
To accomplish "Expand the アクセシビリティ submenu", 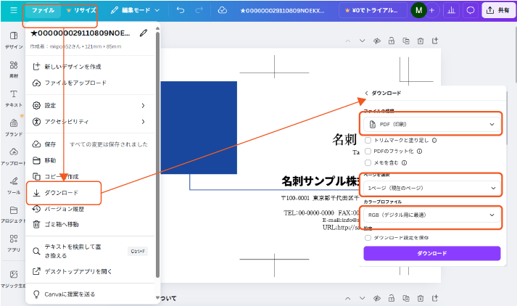I will [x=90, y=122].
